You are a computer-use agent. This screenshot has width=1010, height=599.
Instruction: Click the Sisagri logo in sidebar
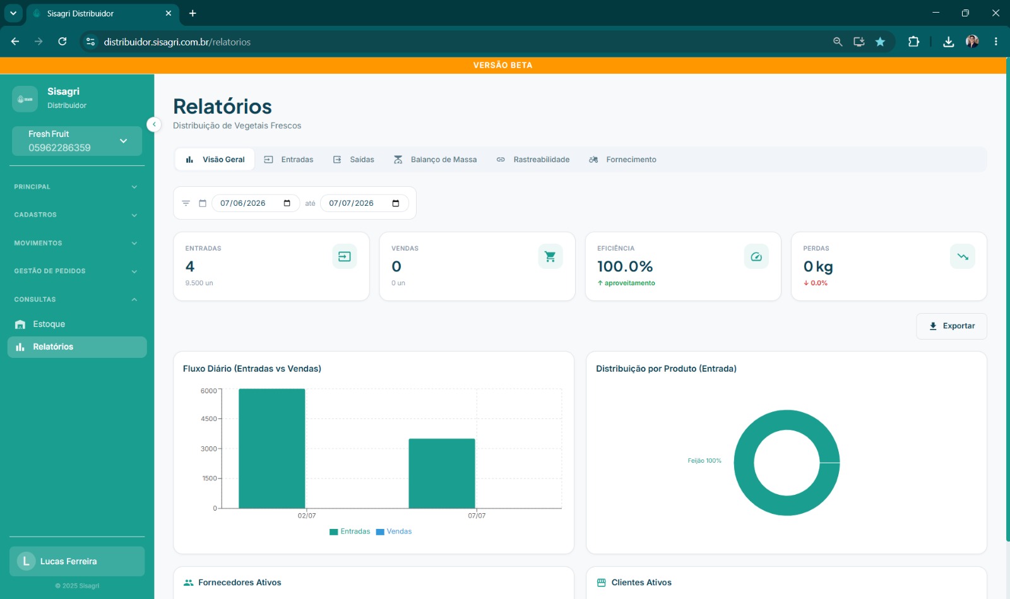(x=25, y=99)
